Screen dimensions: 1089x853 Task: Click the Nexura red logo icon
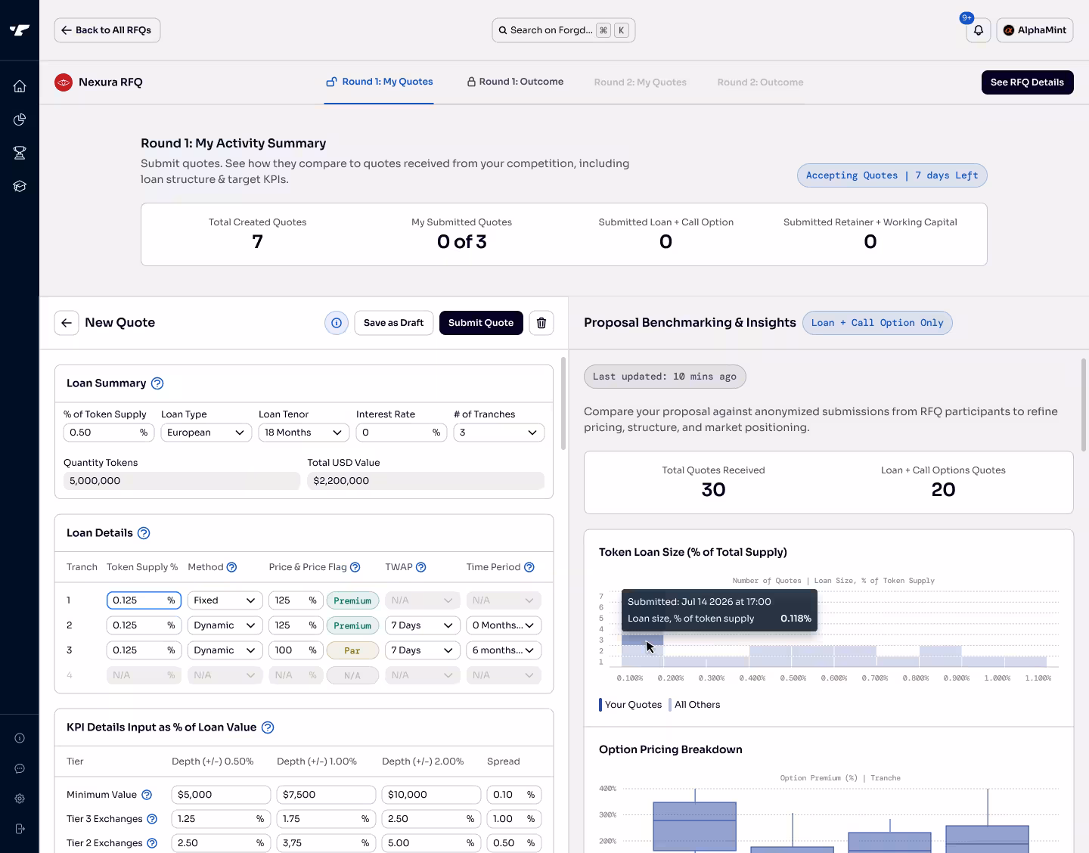coord(64,82)
